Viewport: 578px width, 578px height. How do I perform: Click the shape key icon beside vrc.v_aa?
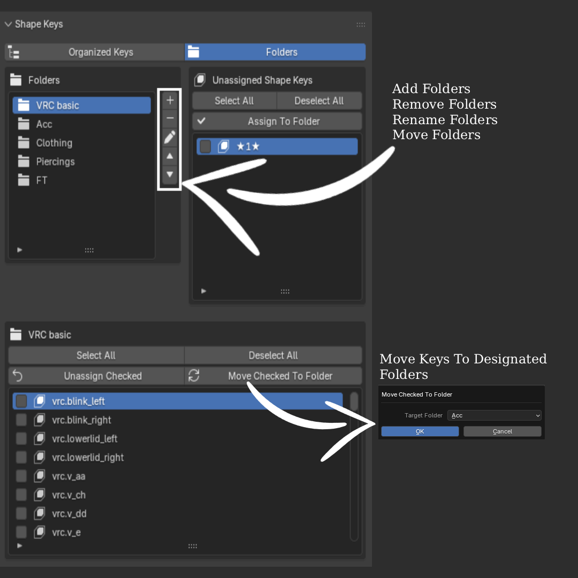coord(40,476)
